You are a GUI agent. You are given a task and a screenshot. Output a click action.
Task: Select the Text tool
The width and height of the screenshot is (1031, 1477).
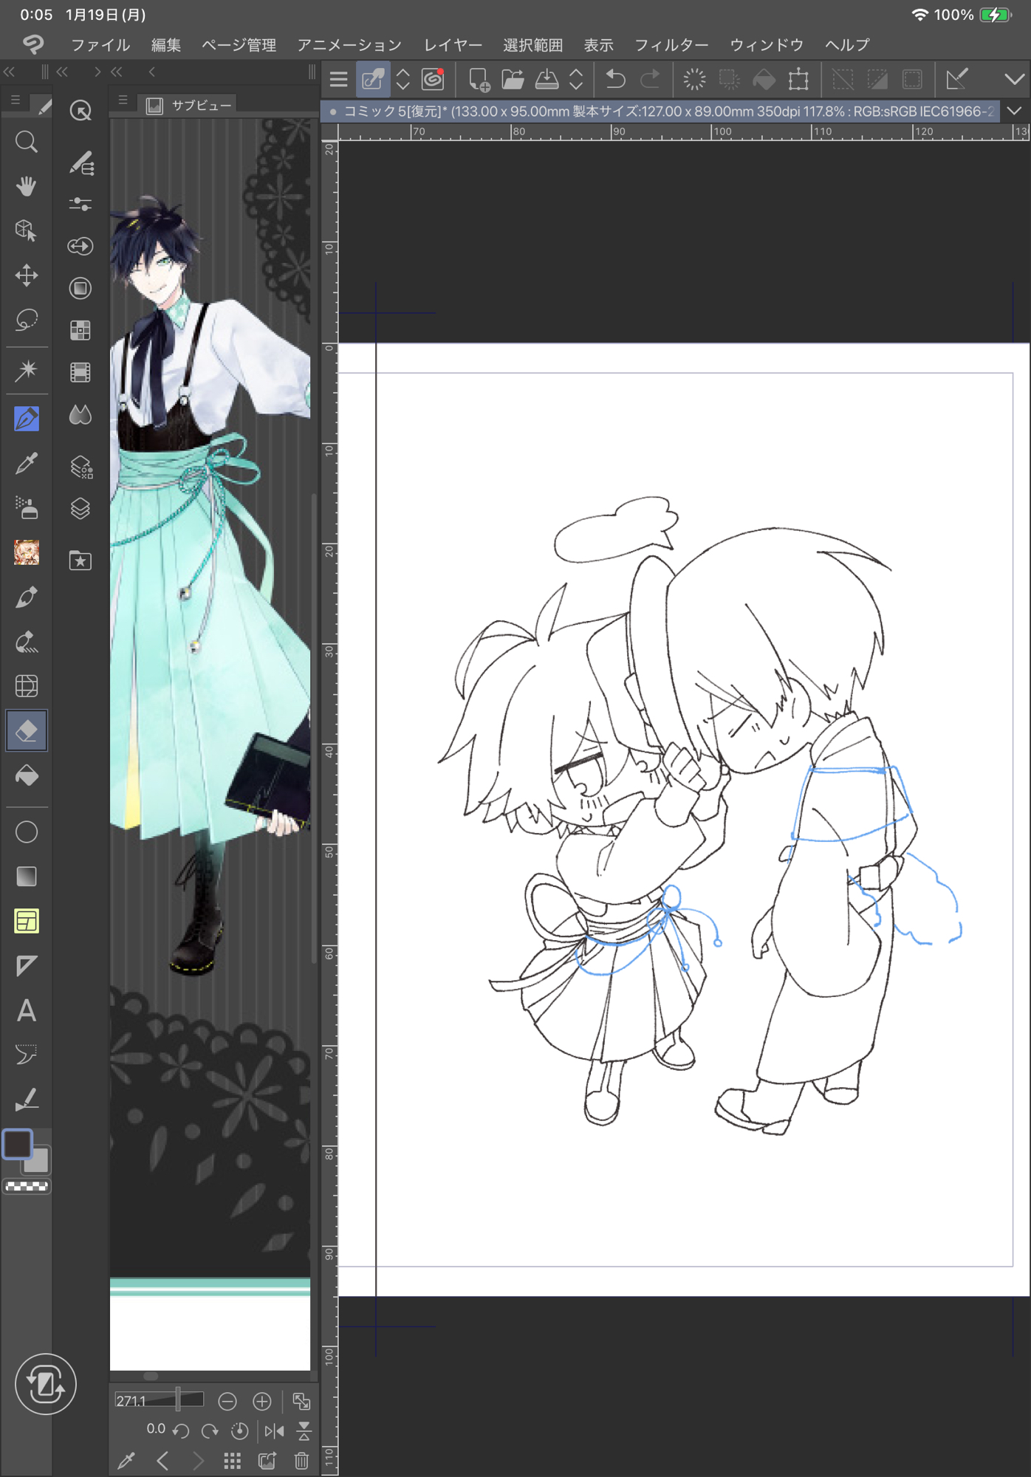tap(27, 1010)
